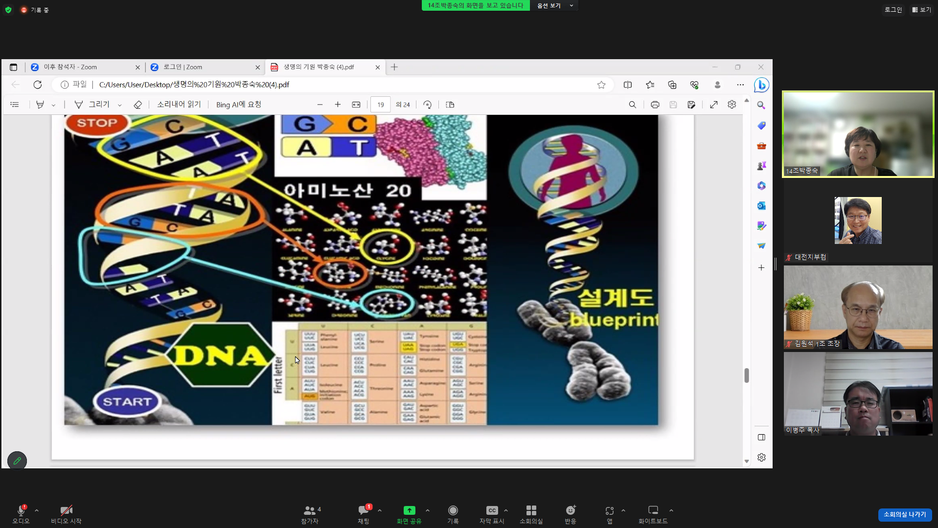Toggle the PDF table of contents
Screen dimensions: 938x528
point(15,105)
